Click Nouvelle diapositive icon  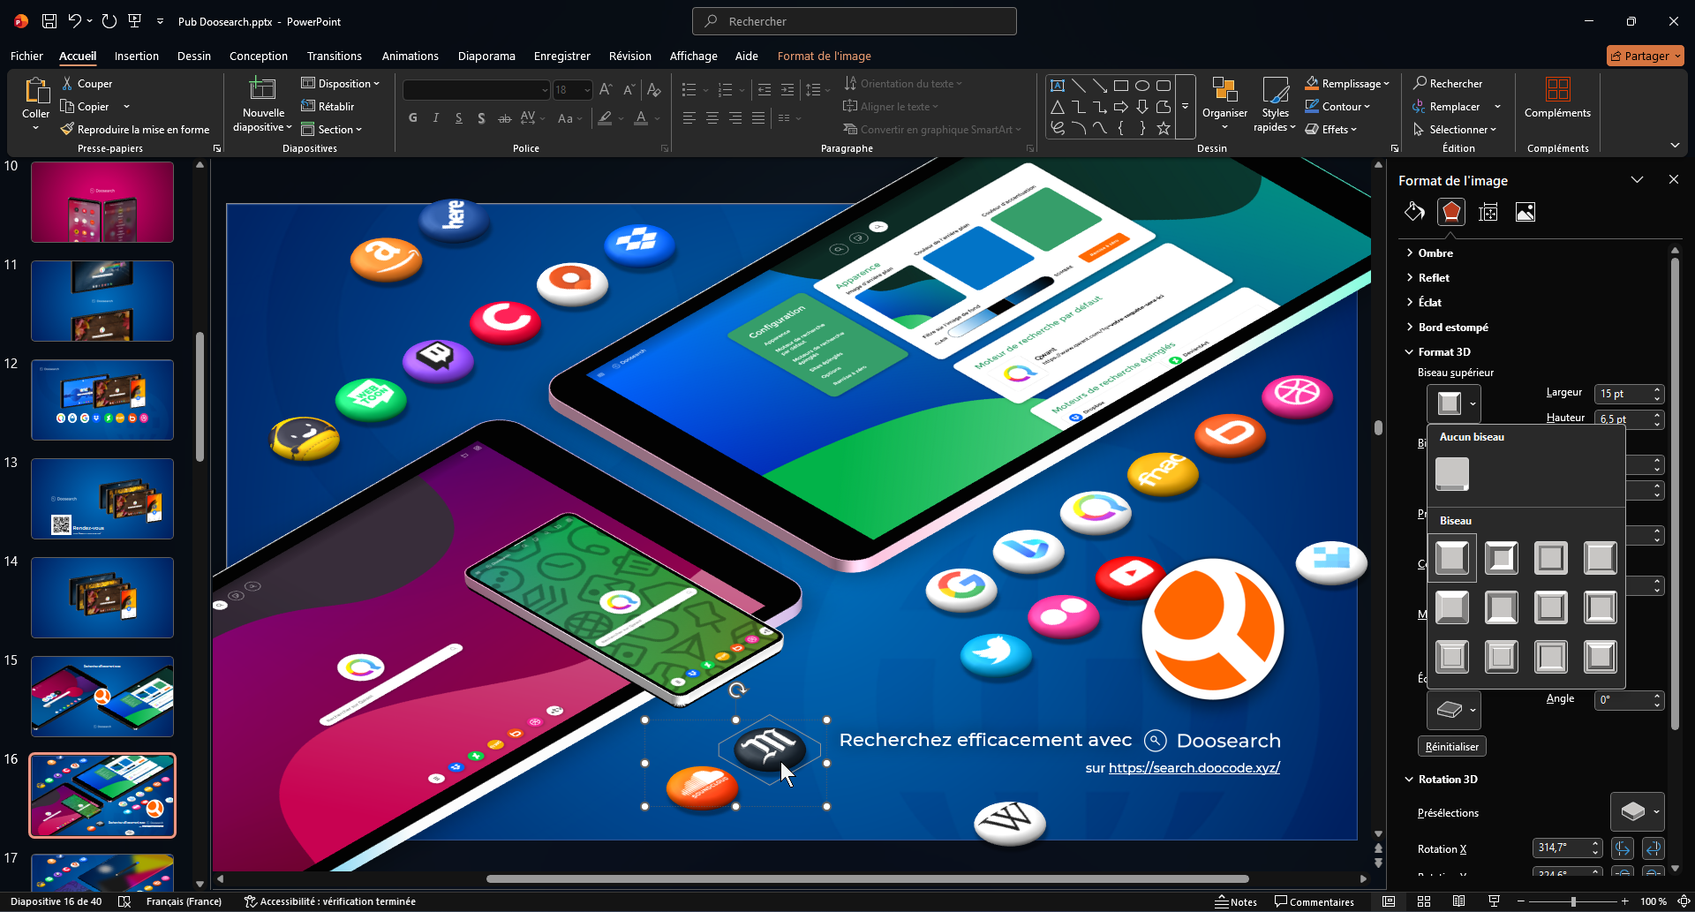click(x=262, y=91)
